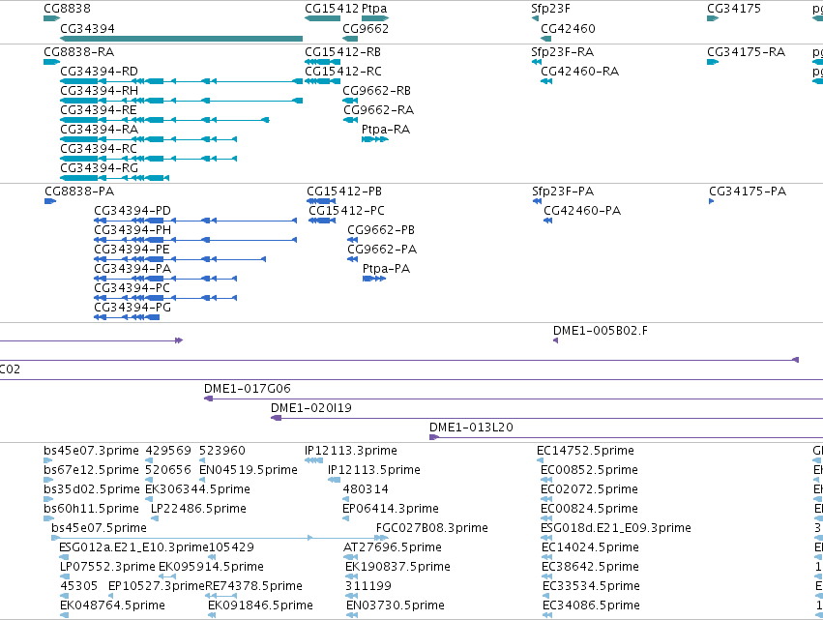The height and width of the screenshot is (620, 823).
Task: Select the Sfp23F-RA transcript label
Action: (562, 52)
